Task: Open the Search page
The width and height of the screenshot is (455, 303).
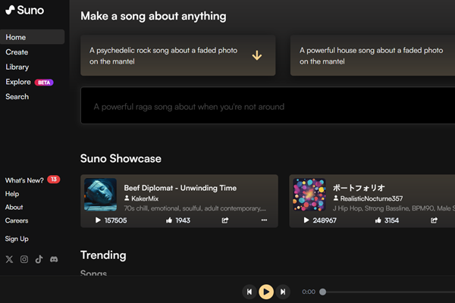Action: coord(17,96)
